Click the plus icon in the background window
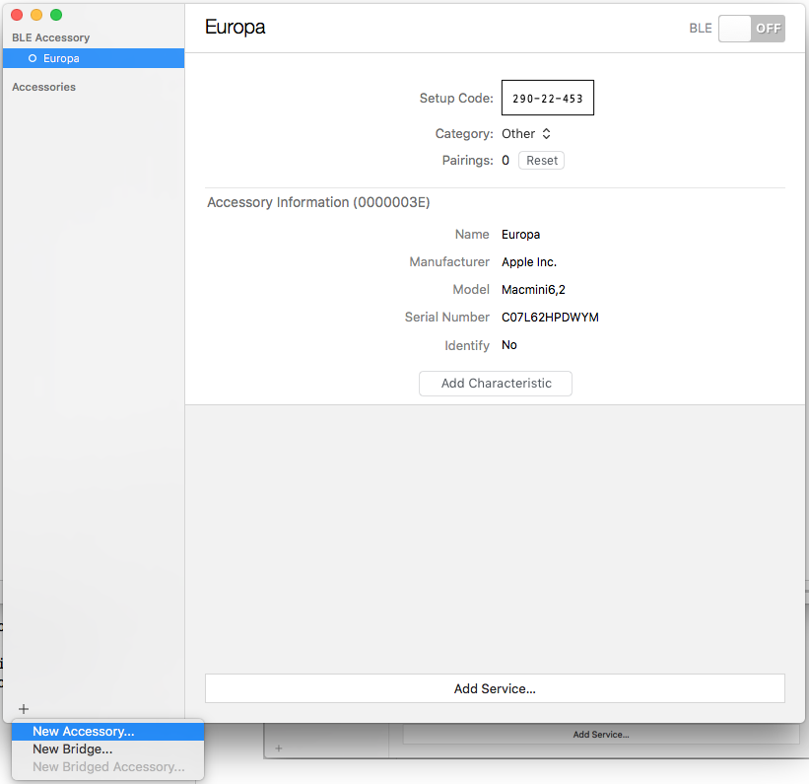809x784 pixels. pyautogui.click(x=279, y=748)
